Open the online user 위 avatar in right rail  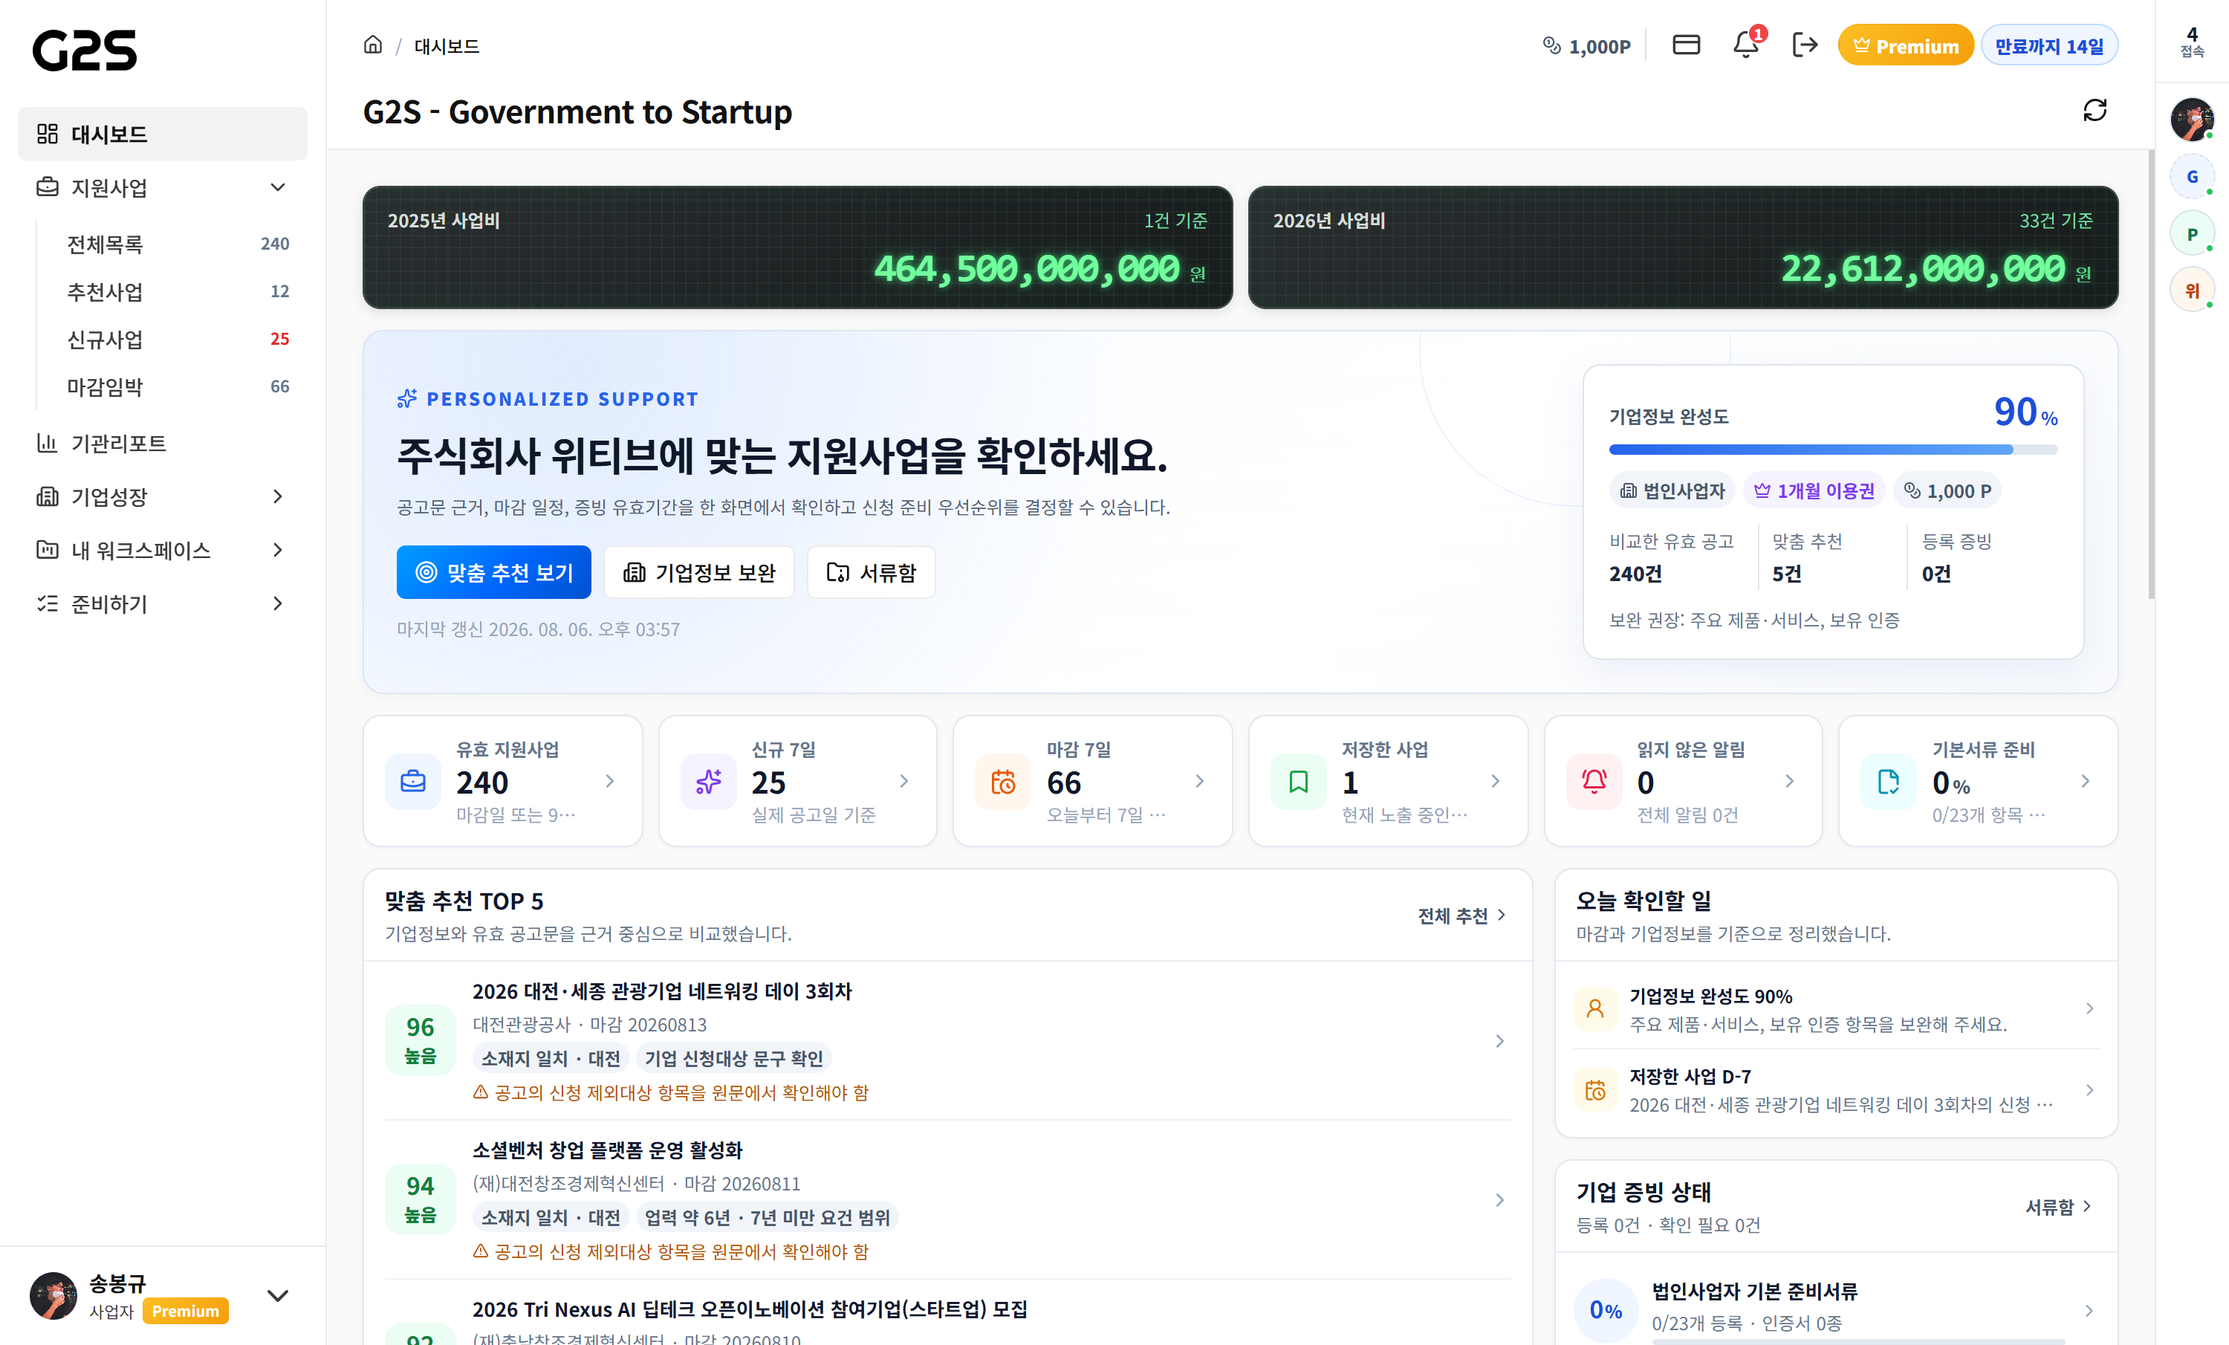tap(2192, 291)
